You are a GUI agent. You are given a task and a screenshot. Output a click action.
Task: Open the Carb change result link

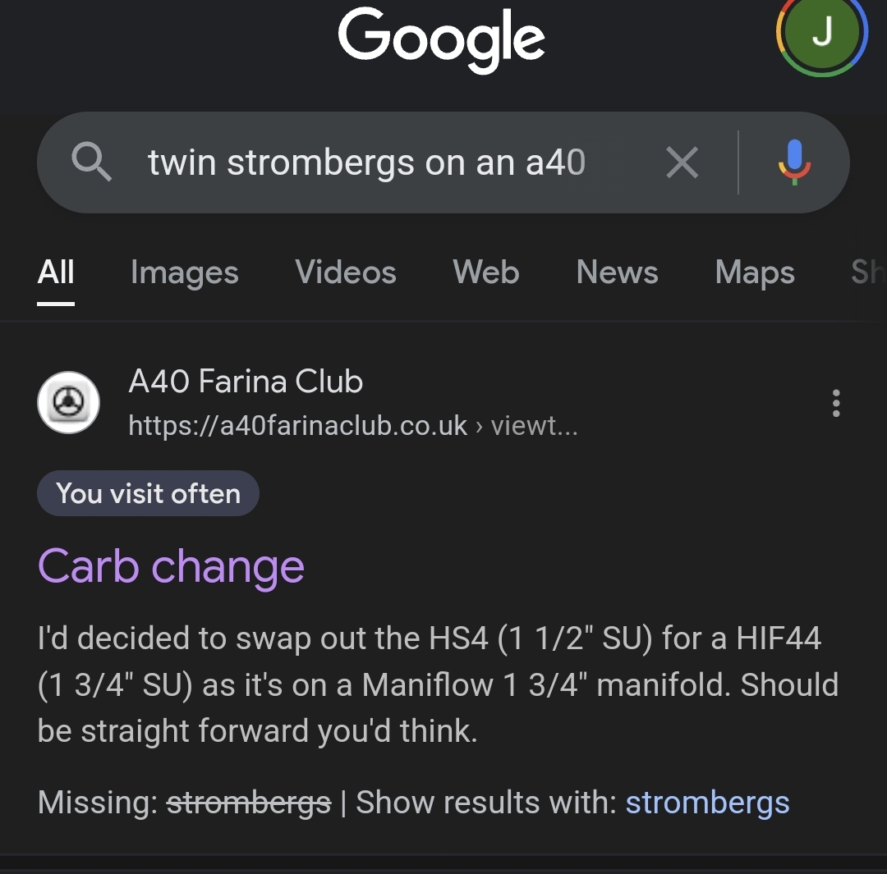[x=171, y=566]
